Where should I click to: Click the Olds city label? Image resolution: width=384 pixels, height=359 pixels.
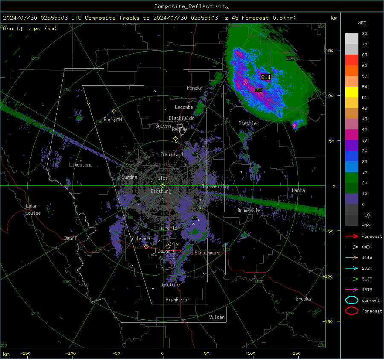point(163,178)
